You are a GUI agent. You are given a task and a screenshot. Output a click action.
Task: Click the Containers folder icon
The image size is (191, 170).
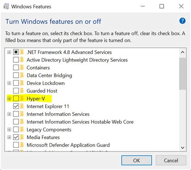point(22,68)
